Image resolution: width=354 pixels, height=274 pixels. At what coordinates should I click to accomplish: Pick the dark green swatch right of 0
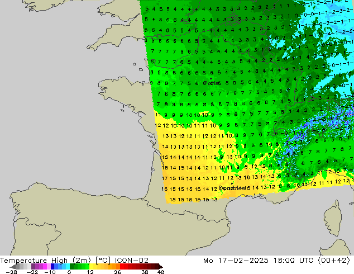[x=71, y=267]
